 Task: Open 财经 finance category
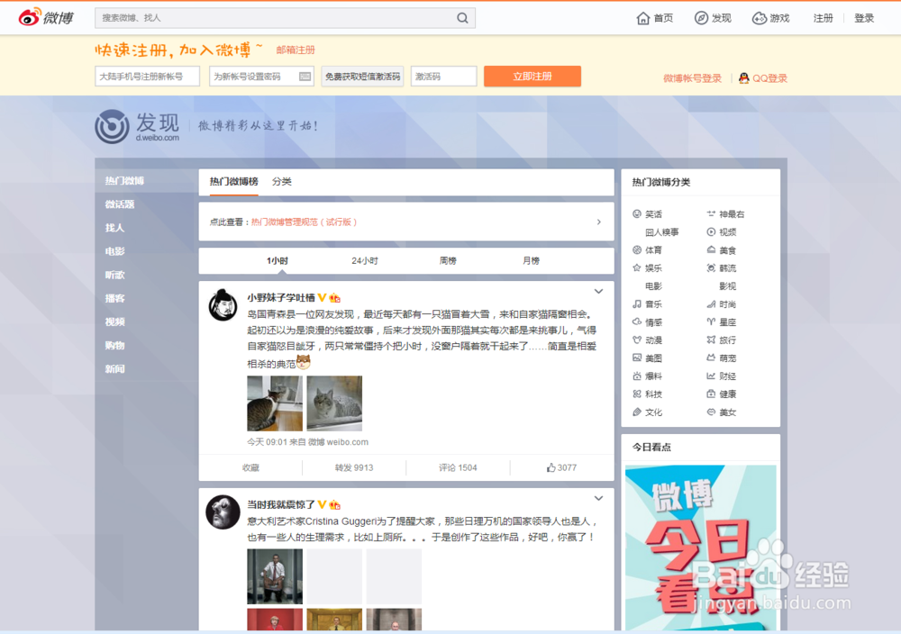click(x=721, y=376)
